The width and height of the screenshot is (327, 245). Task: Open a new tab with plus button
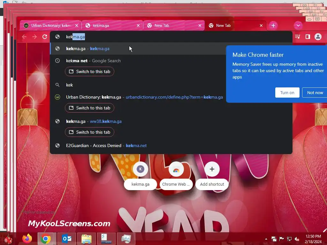tap(273, 26)
